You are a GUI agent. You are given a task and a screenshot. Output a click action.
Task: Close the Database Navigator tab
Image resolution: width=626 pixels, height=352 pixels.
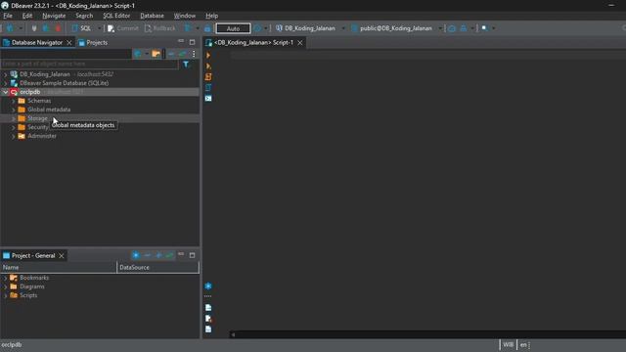click(69, 43)
